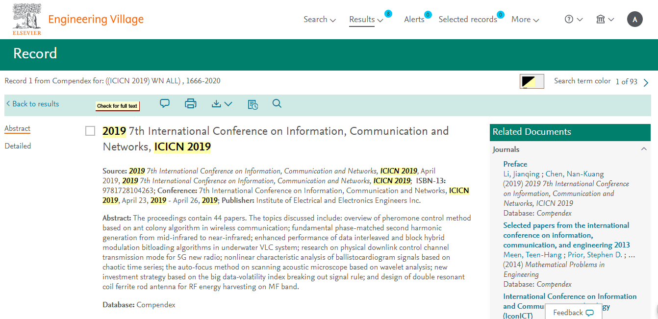Open 'Selected papers from the international conference' link
658x319 pixels.
click(566, 235)
